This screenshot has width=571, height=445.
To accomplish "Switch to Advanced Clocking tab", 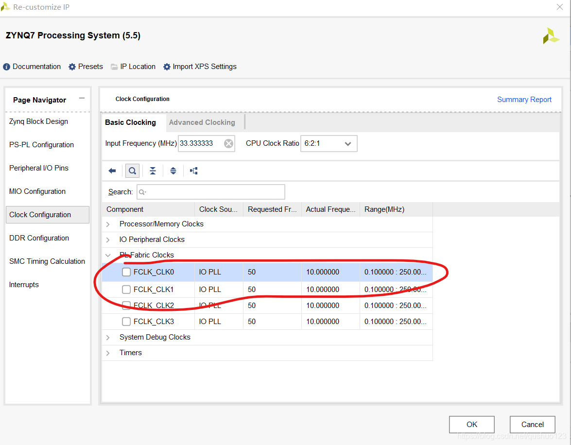I will (202, 122).
